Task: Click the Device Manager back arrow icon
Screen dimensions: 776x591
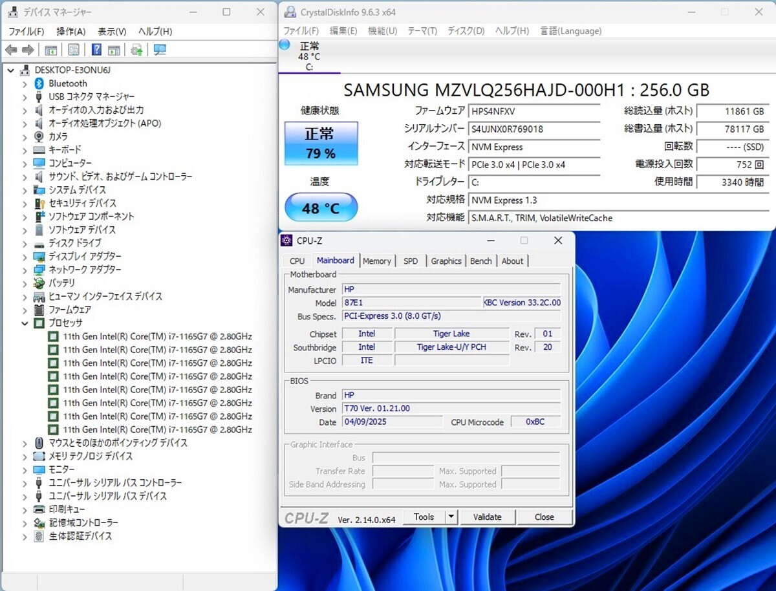Action: coord(11,50)
